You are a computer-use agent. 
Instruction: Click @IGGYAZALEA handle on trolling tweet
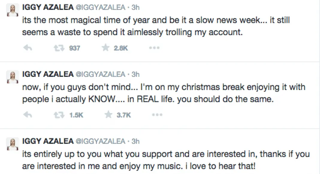point(100,7)
